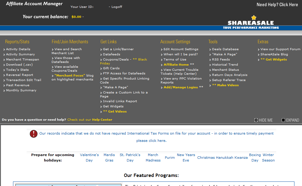Open Merchant Timespan report
This screenshot has height=186, width=302.
(22, 60)
